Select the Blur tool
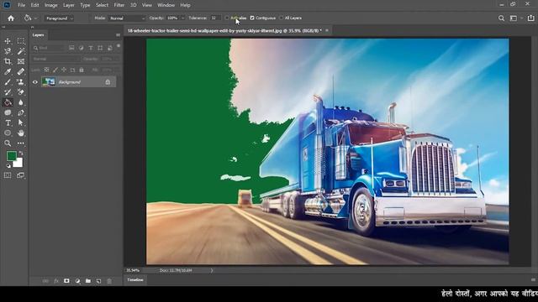Screen dimensions: 538x302 coord(21,102)
